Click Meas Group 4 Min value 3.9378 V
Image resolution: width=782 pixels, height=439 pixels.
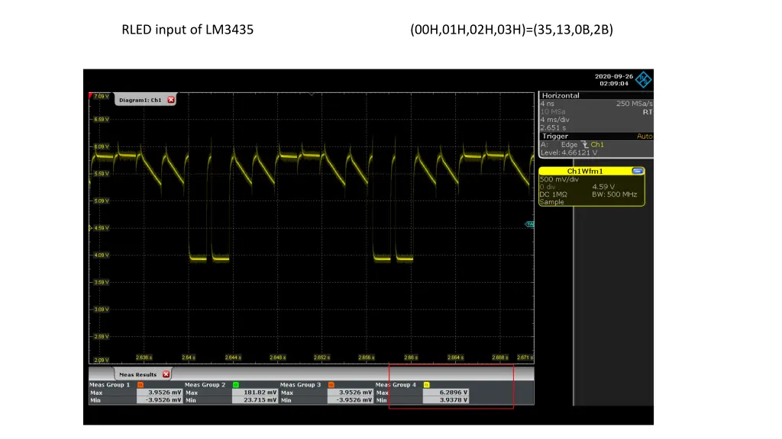[x=445, y=400]
